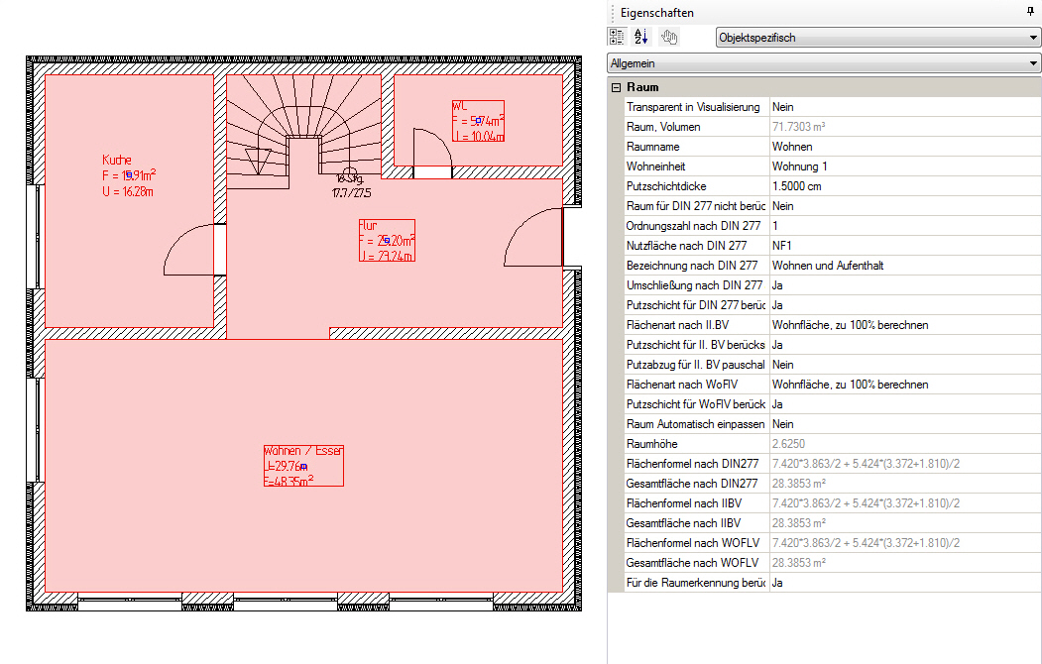Click the staircase label 16 Stg. 17.7/27.5
This screenshot has height=664, width=1042.
click(x=352, y=186)
